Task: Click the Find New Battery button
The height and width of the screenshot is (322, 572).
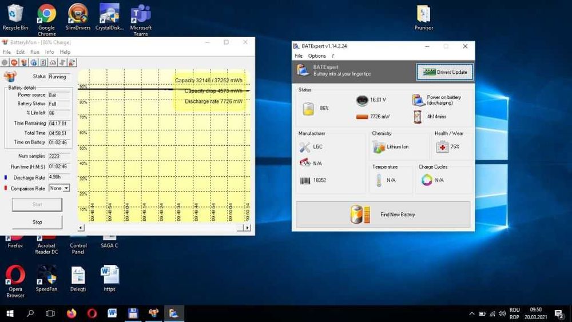Action: [383, 214]
